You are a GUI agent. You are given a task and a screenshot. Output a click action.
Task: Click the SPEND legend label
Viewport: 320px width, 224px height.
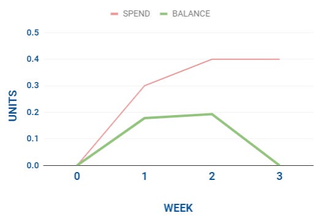[136, 13]
